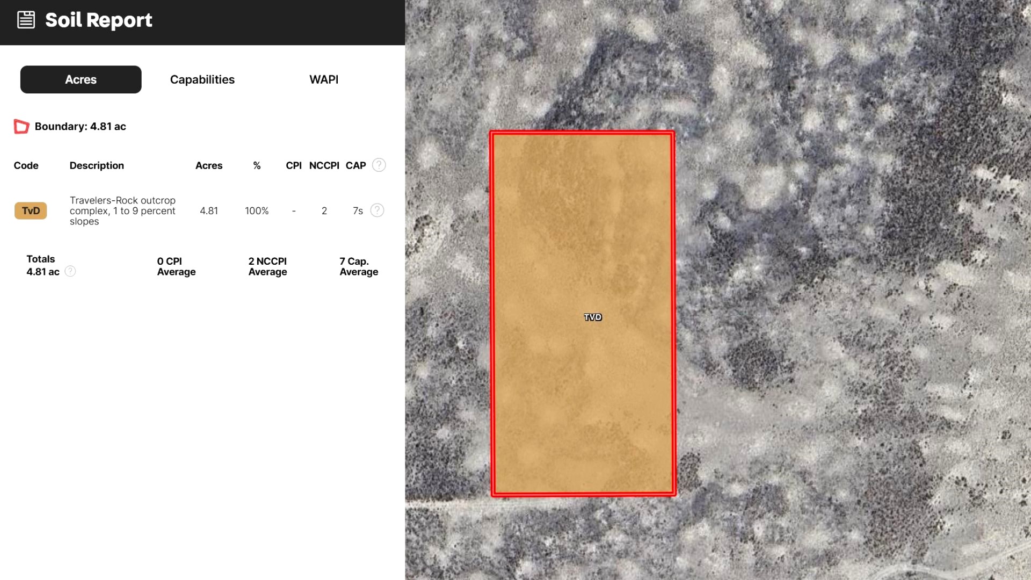The width and height of the screenshot is (1031, 580).
Task: Click the Travelers-Rock outcrop complex description
Action: 122,211
